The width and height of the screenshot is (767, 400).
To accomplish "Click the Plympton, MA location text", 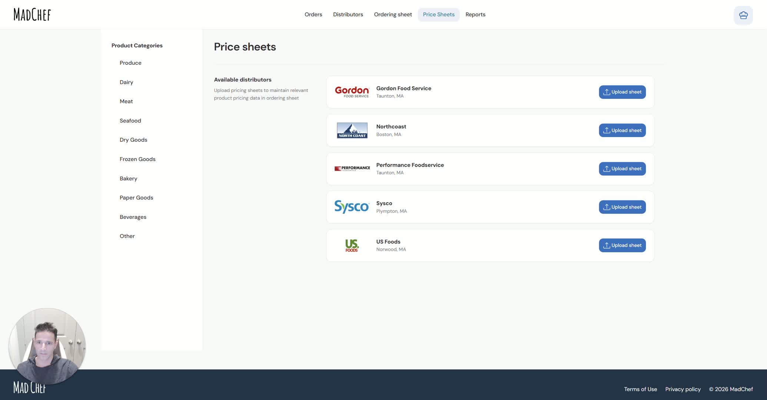I will click(391, 211).
